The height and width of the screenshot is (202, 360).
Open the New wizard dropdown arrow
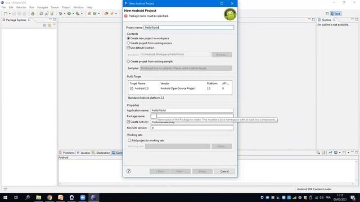10,13
